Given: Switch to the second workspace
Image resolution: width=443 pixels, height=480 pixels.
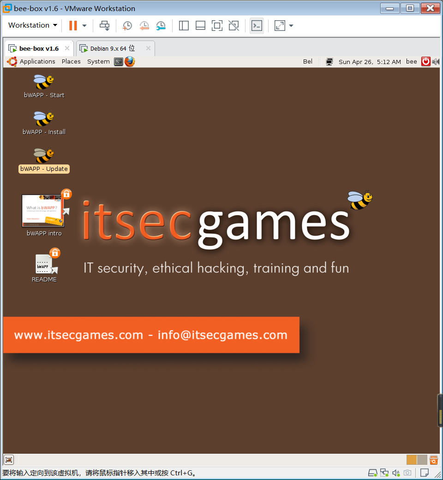Looking at the screenshot, I should click(422, 460).
